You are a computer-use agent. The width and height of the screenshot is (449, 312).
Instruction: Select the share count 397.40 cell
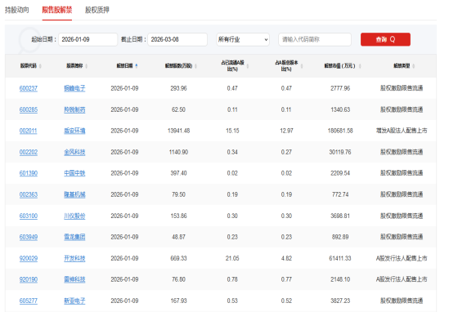point(178,173)
